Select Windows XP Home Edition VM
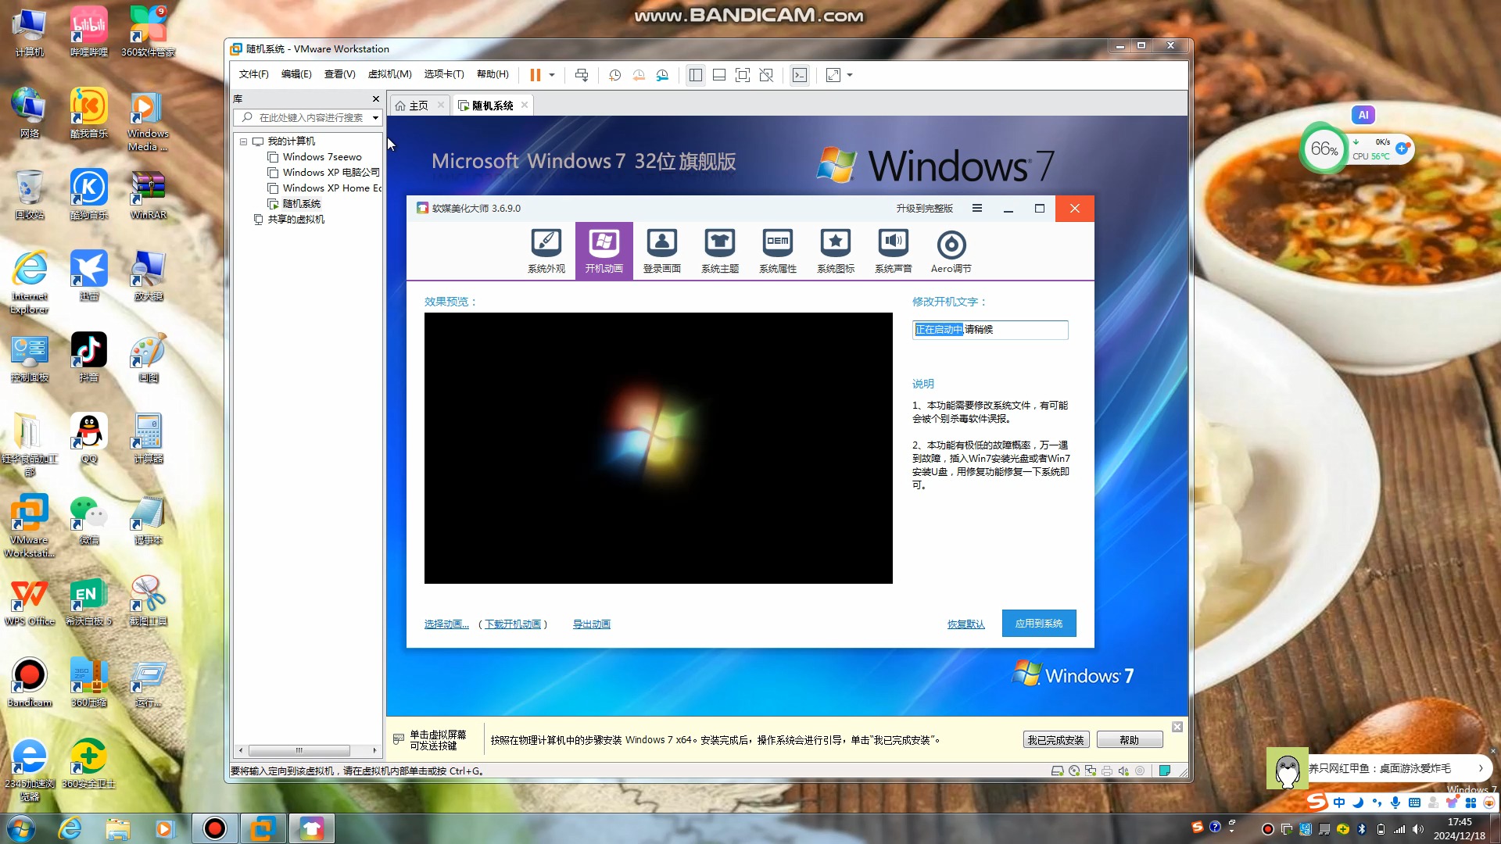This screenshot has height=844, width=1501. (324, 188)
